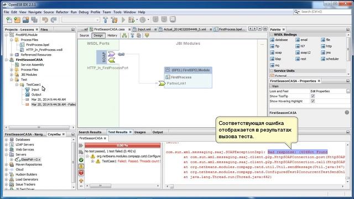Open the Tools menu
354x199 pixels.
[117, 12]
